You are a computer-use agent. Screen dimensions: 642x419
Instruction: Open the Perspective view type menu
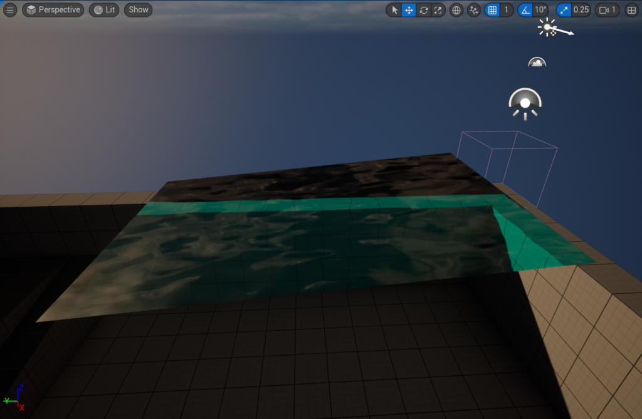coord(53,10)
